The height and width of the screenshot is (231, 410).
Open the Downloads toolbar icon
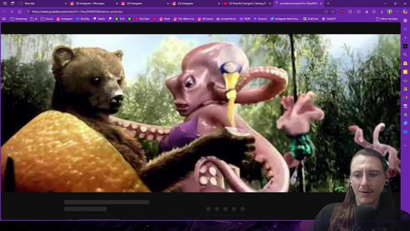point(382,12)
